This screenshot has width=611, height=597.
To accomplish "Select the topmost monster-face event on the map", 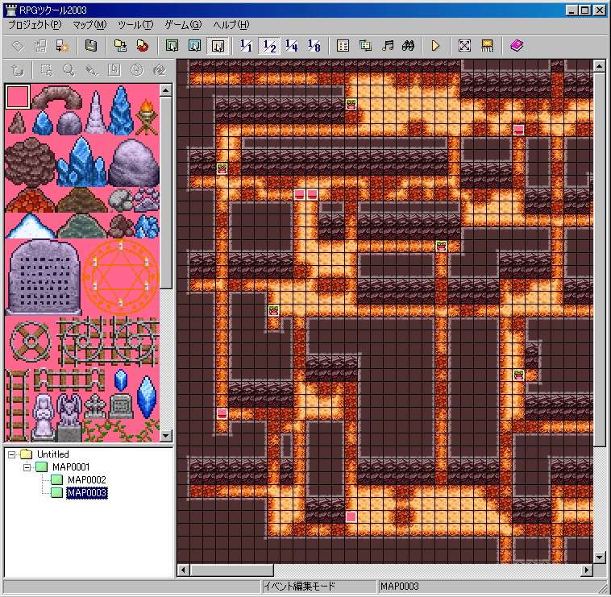I will pos(351,104).
